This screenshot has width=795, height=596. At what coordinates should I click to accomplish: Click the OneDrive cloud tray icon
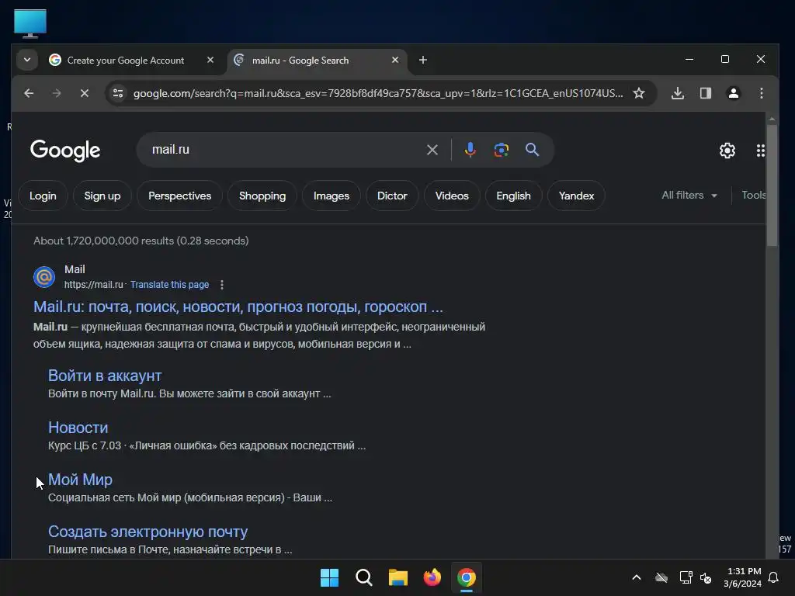[661, 577]
